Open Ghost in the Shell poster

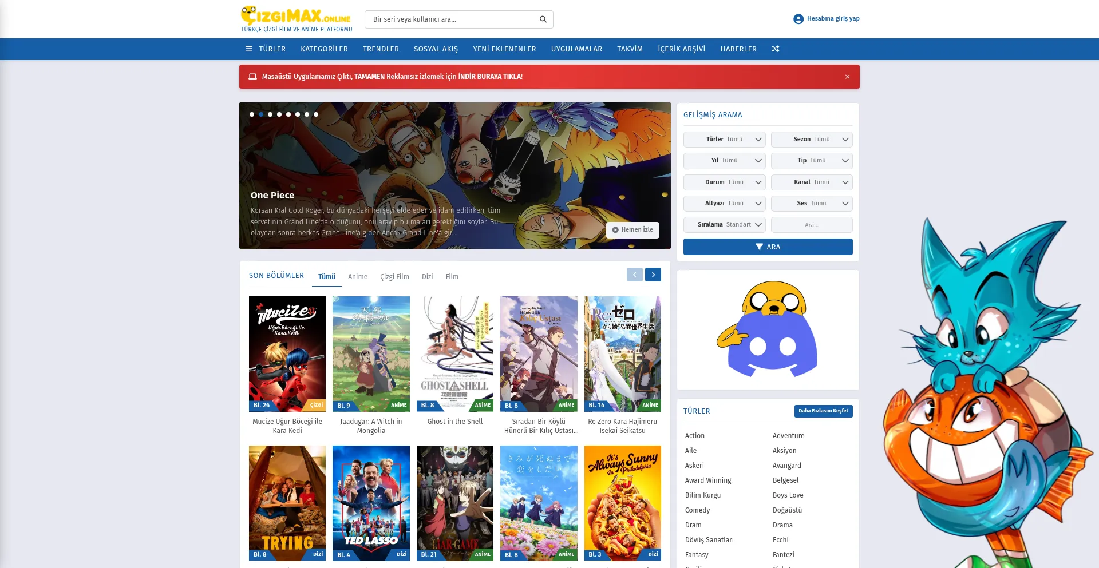455,354
